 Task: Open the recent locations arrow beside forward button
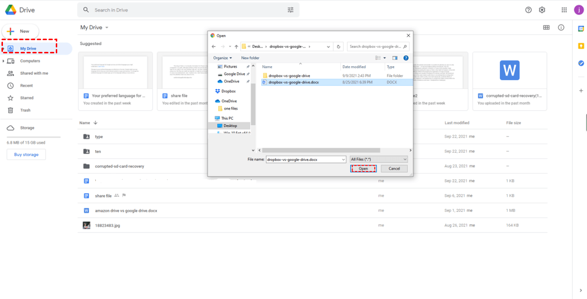tap(229, 46)
